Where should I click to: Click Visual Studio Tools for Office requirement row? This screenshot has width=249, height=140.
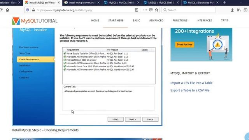[x=109, y=54]
